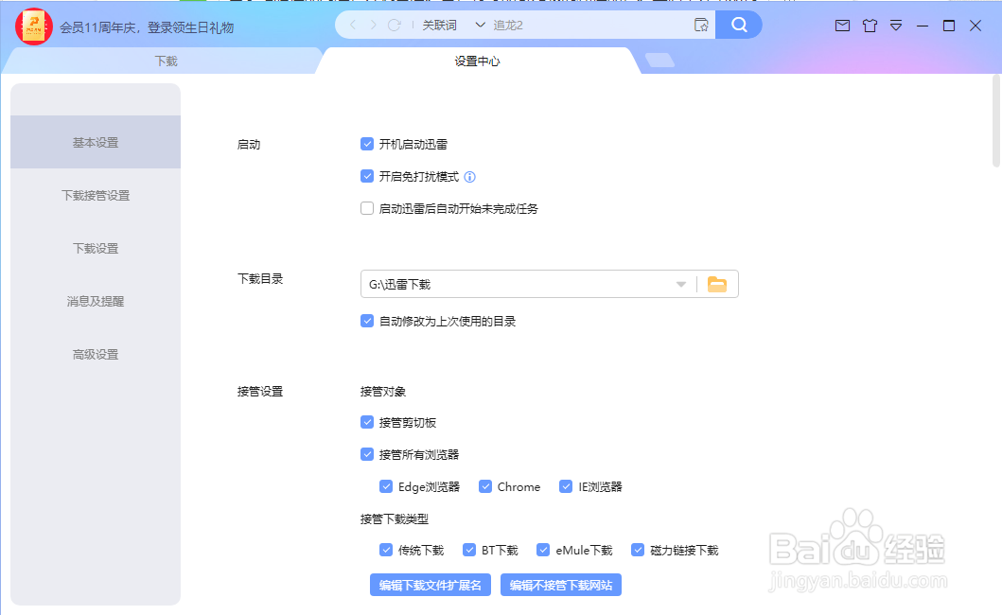Image resolution: width=1002 pixels, height=615 pixels.
Task: Click the vertical scrollbar thumb
Action: click(996, 120)
